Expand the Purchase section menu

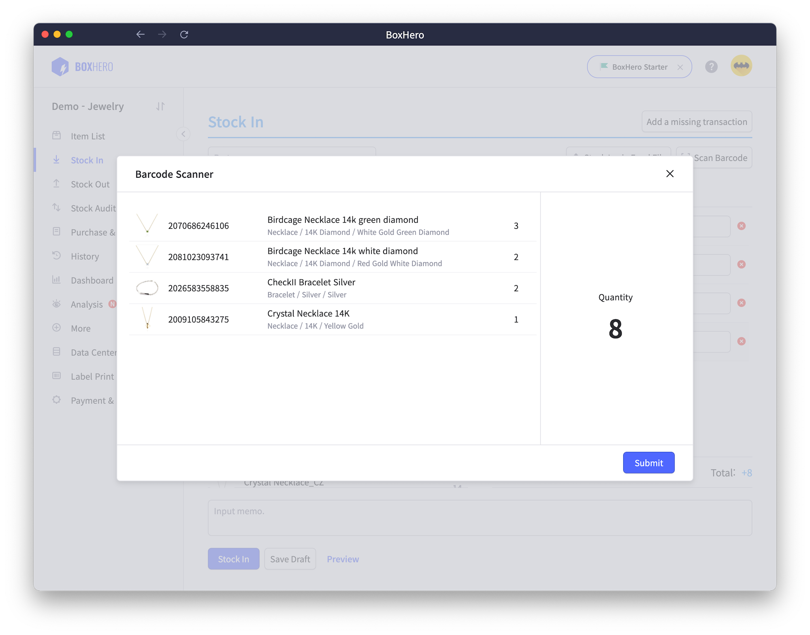[94, 231]
